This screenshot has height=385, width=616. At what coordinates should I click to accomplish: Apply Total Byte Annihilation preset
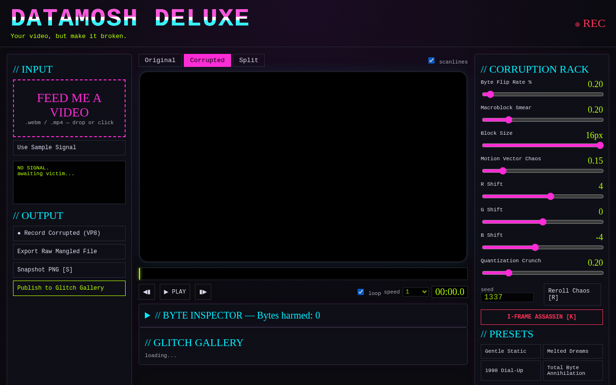pos(573,371)
